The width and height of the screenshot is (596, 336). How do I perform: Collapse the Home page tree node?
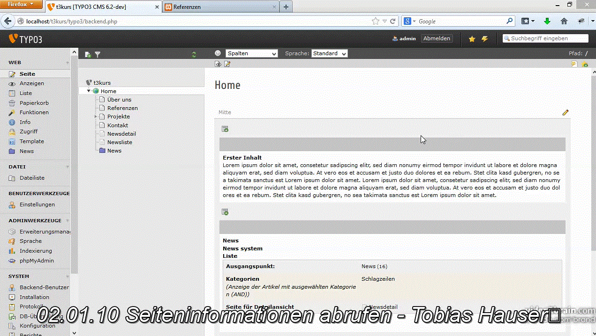[89, 91]
